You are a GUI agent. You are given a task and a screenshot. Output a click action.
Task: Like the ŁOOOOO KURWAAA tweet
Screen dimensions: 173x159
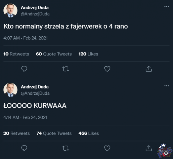[107, 148]
